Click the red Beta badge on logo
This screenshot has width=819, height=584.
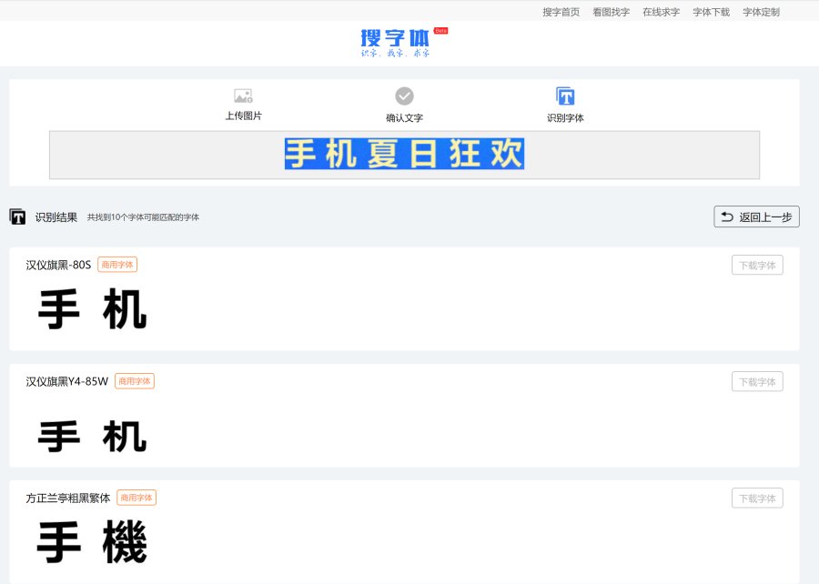(441, 31)
